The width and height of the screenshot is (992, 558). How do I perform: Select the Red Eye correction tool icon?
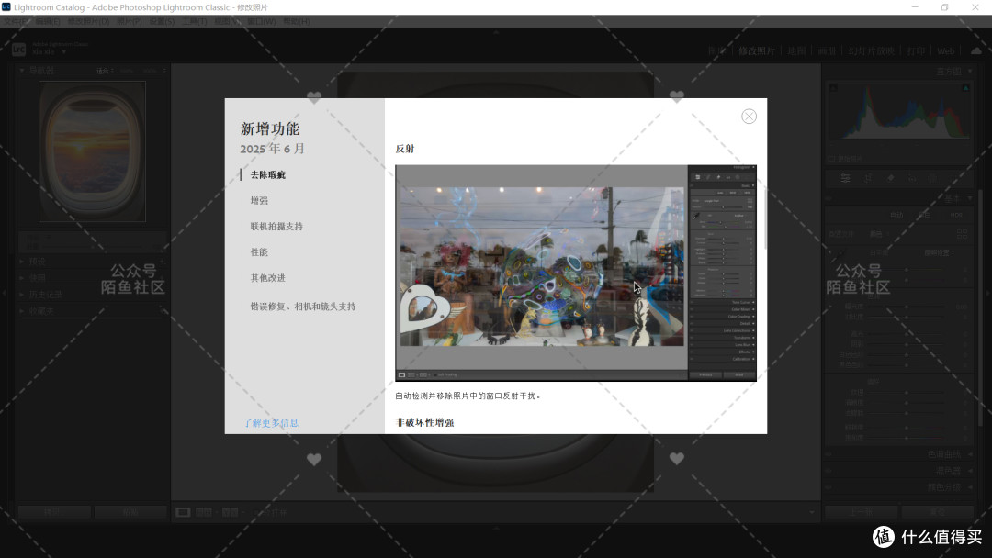tap(912, 179)
